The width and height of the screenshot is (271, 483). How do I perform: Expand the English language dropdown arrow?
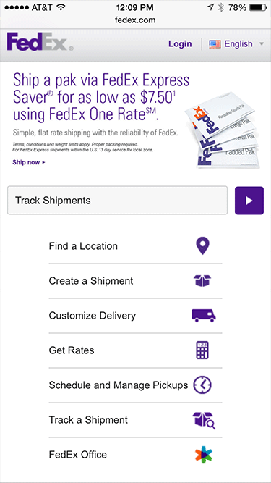[x=262, y=44]
